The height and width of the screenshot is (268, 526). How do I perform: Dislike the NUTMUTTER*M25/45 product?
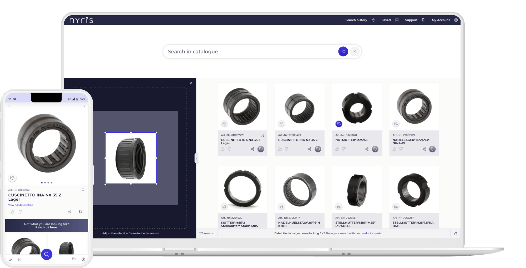coord(344,149)
